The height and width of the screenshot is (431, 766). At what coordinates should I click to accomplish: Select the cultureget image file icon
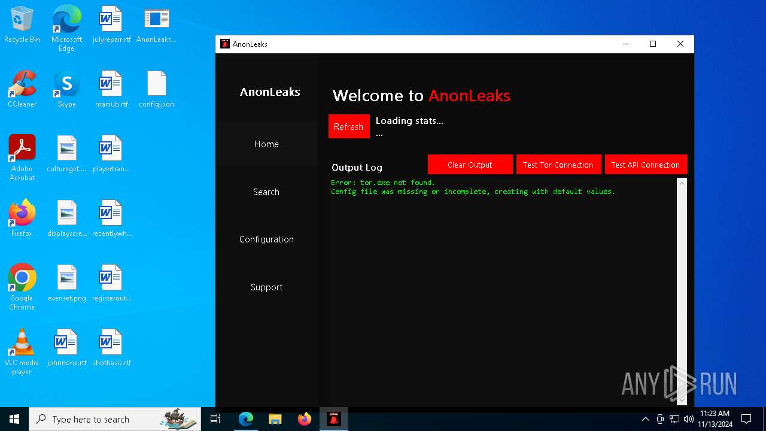click(66, 153)
